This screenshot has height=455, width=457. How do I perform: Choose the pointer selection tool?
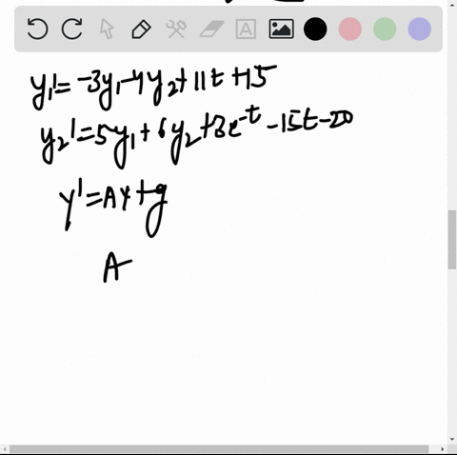107,29
